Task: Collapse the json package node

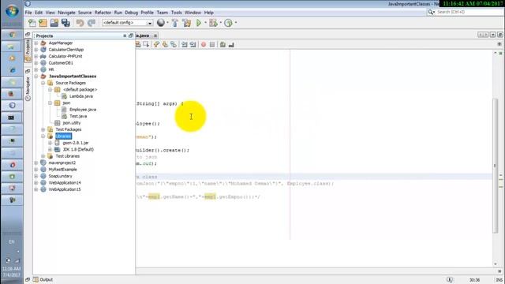Action: 50,103
